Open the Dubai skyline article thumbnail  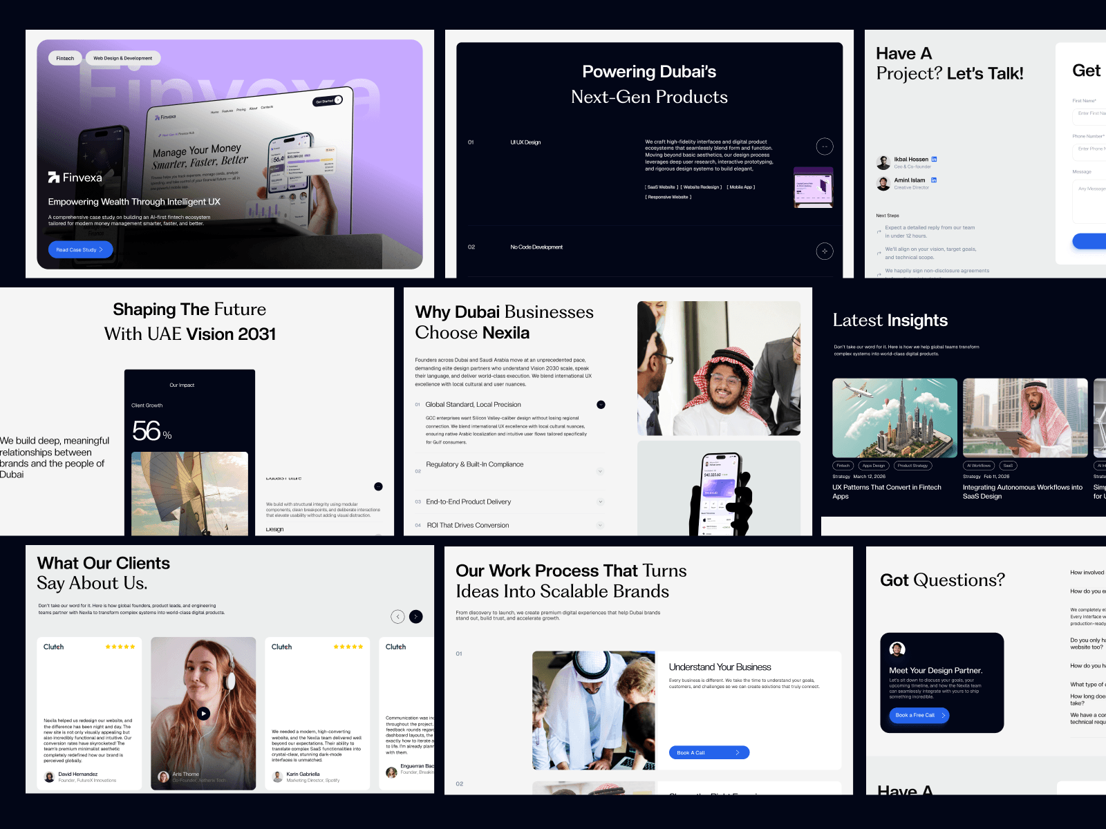tap(895, 418)
